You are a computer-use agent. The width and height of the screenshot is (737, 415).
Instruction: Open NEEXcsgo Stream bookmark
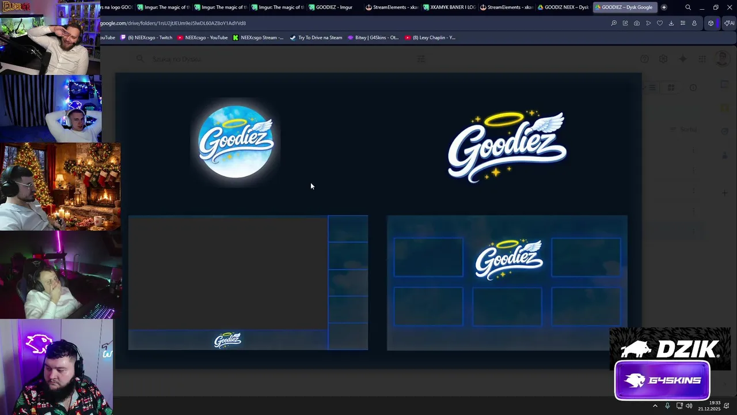tap(258, 37)
